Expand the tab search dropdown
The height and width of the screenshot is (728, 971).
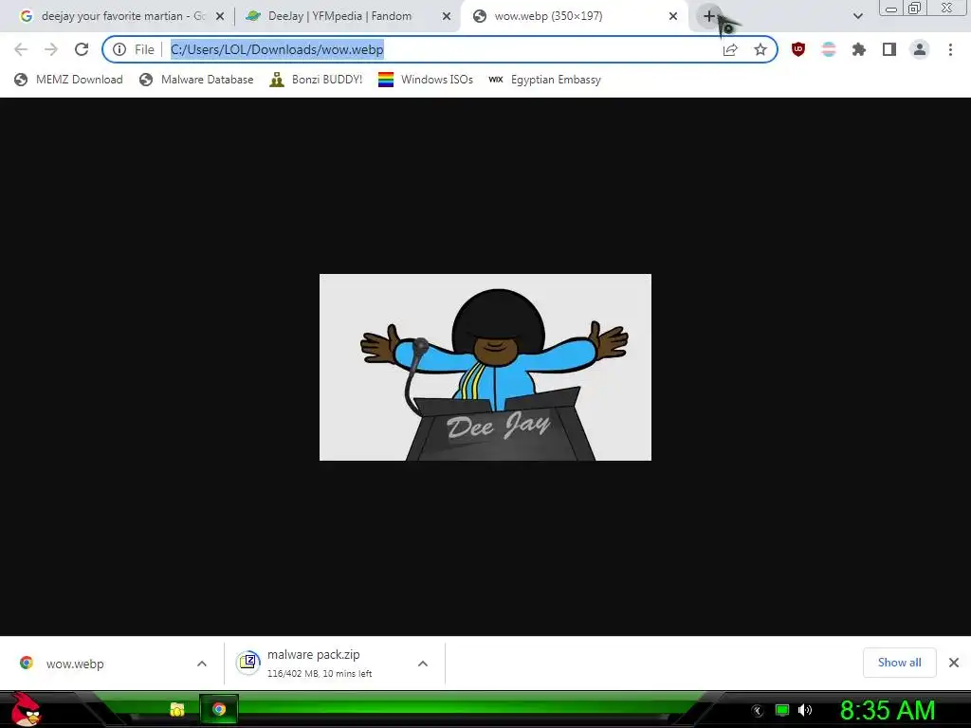[857, 16]
